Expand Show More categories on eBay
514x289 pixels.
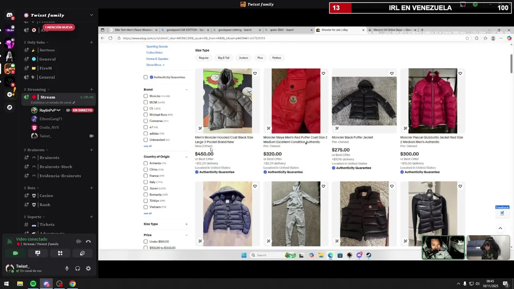click(x=155, y=65)
